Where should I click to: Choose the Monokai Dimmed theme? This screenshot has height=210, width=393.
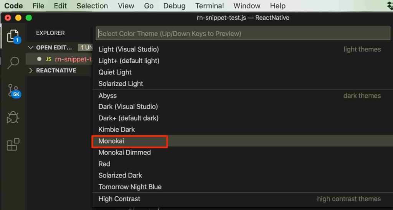tap(243, 153)
